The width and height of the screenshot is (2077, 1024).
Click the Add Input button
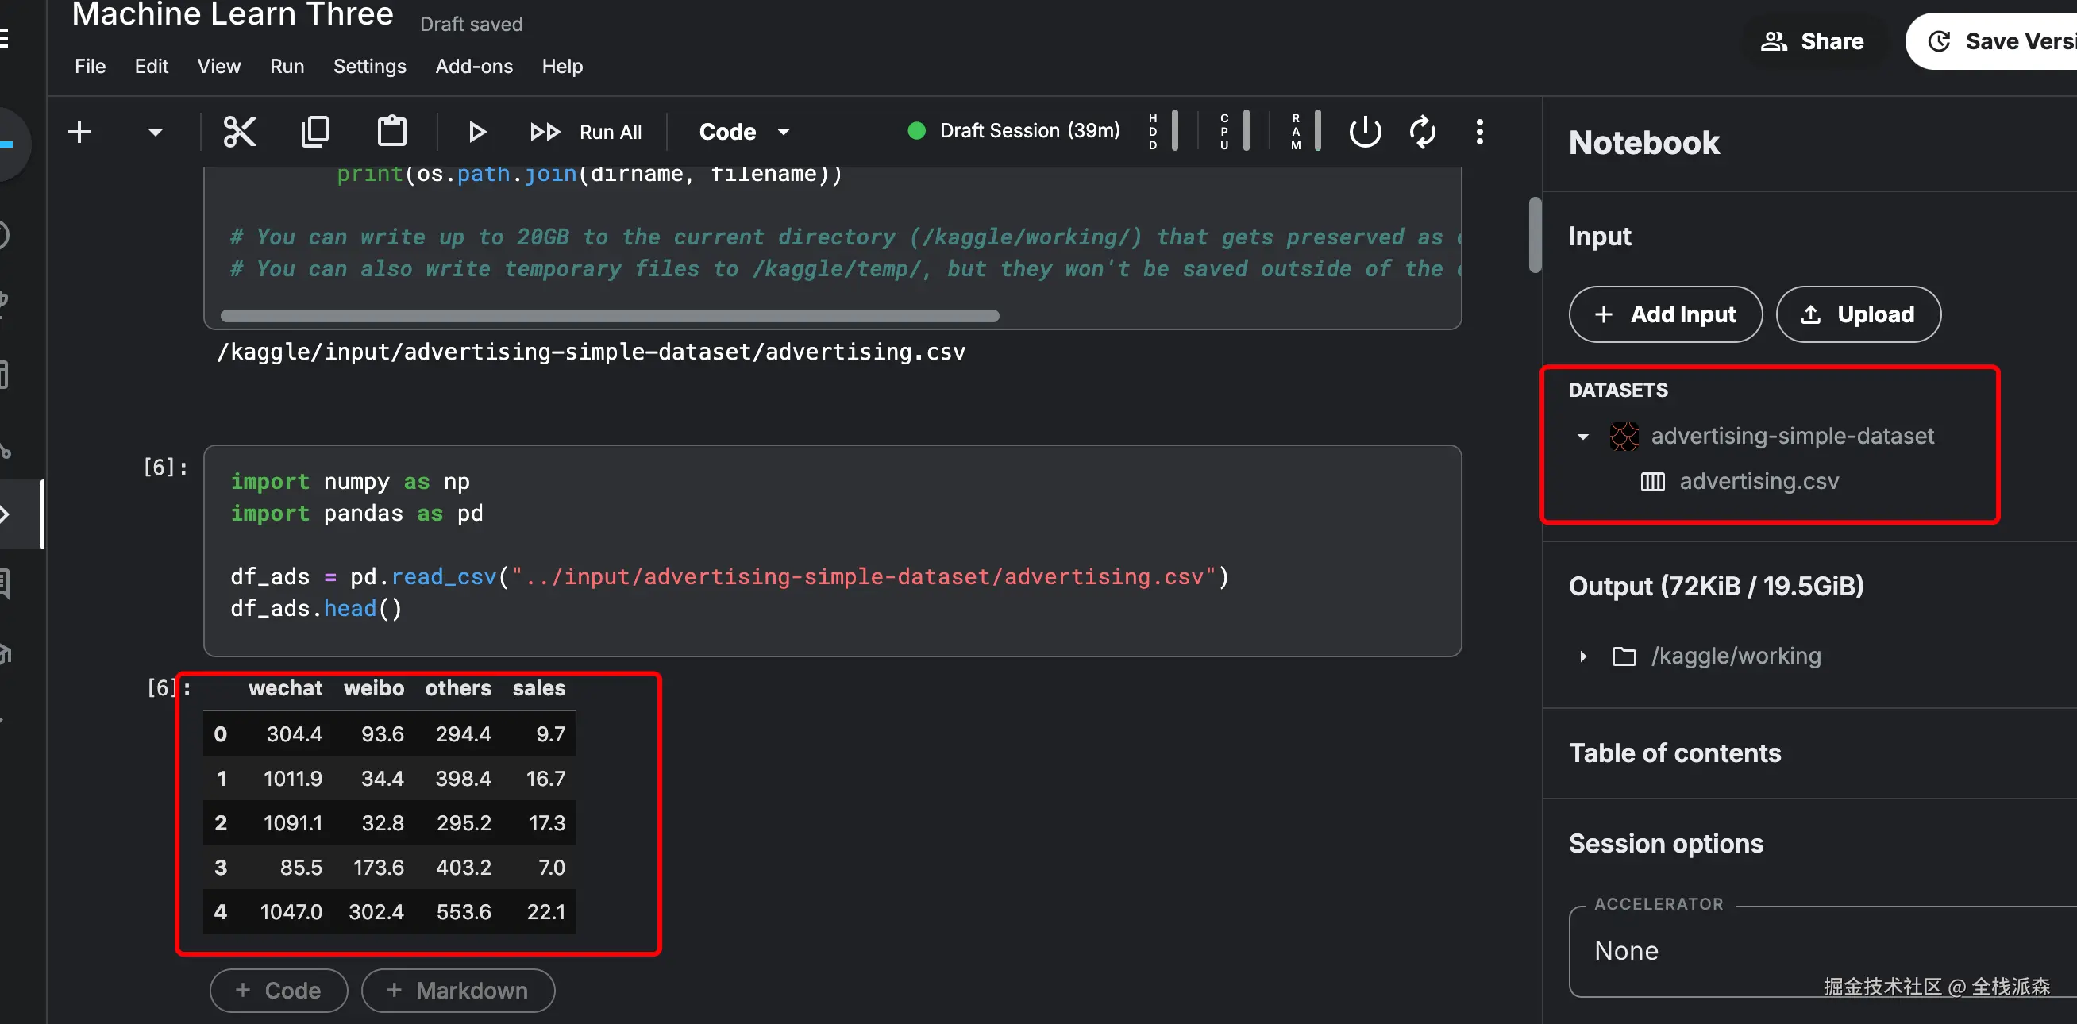(1665, 314)
